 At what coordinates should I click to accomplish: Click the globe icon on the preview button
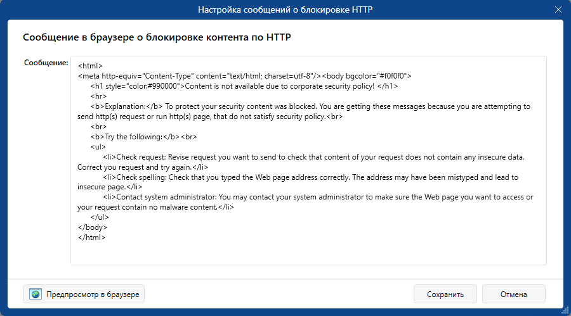click(x=36, y=294)
